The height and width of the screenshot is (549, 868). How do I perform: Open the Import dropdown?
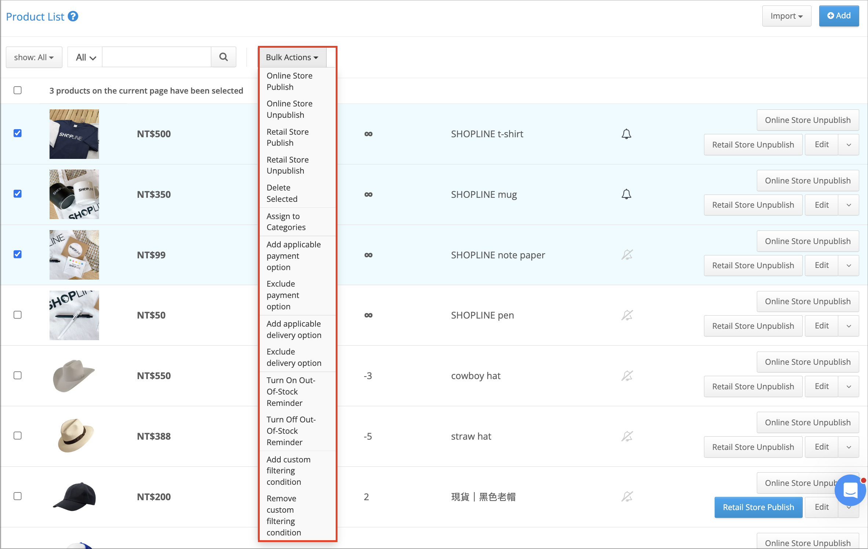pyautogui.click(x=787, y=16)
